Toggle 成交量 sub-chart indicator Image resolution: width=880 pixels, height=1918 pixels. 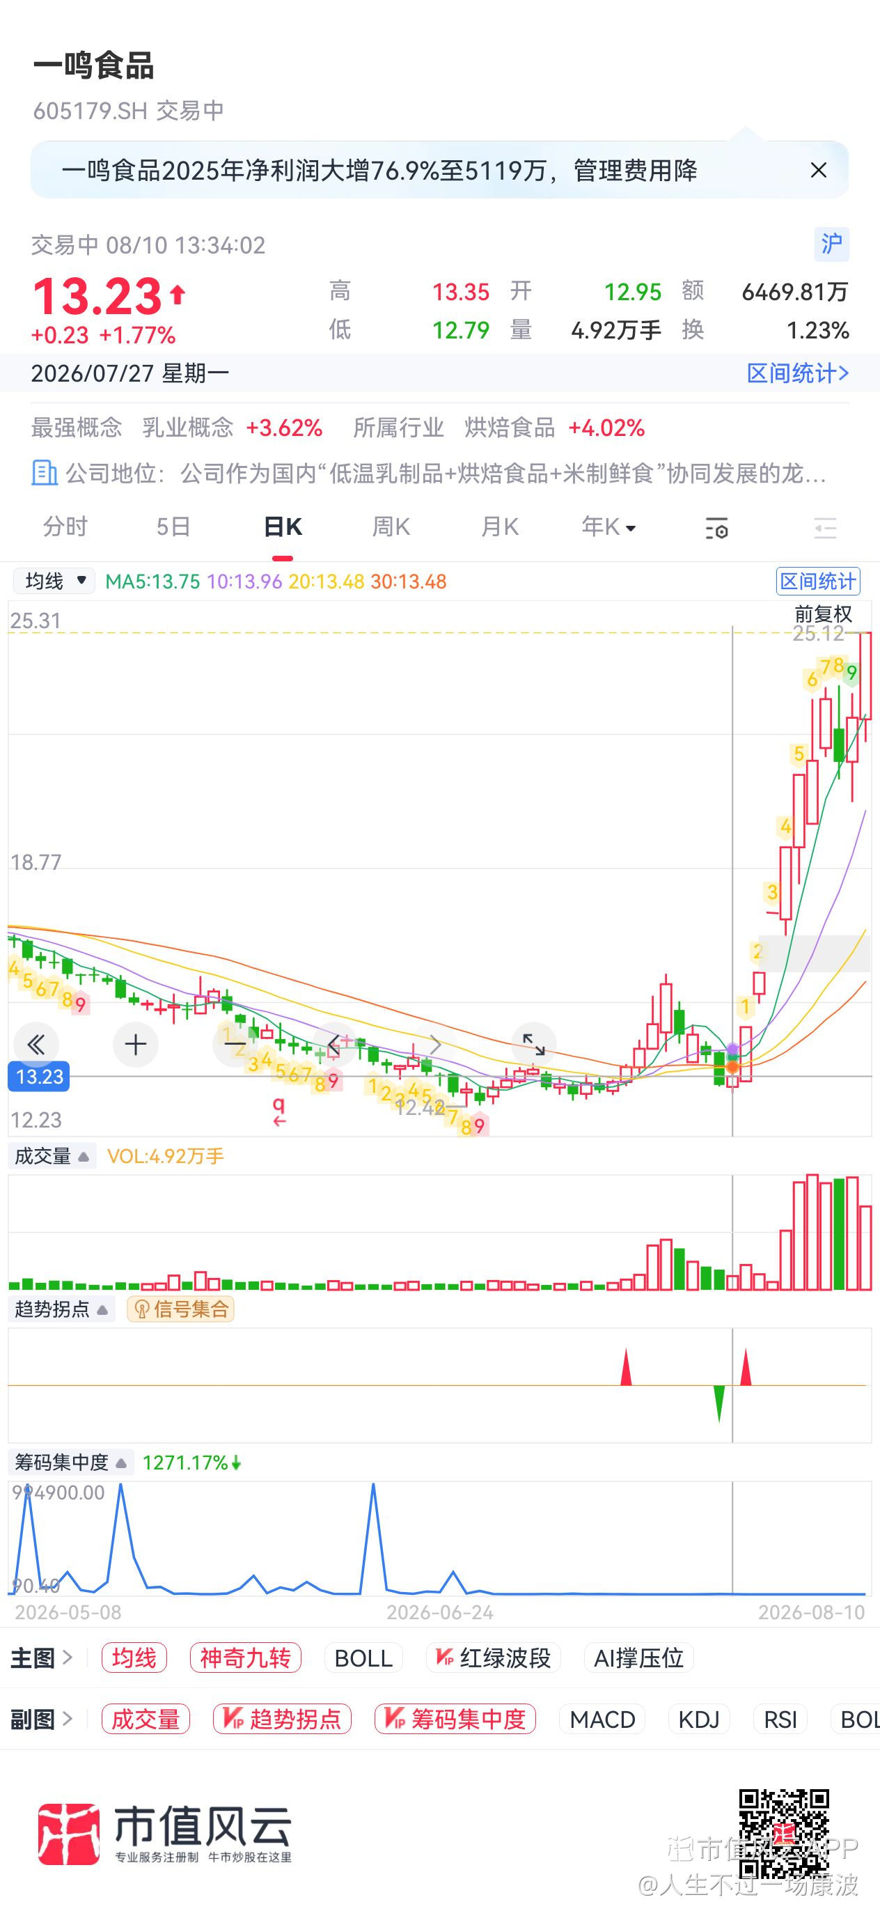146,1720
